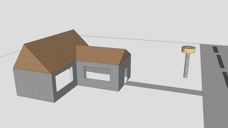The height and width of the screenshot is (128, 228).
Task: Select the thin boundary line behind the house
Action: 139,40
